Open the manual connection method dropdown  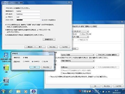(x=77, y=61)
